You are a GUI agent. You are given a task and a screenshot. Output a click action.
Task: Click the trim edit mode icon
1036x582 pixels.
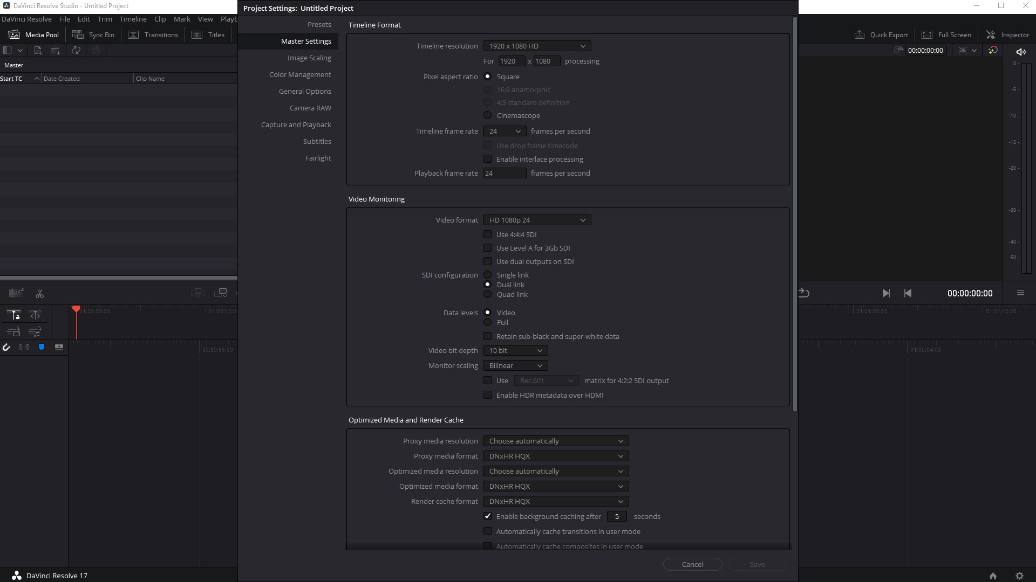click(x=34, y=315)
